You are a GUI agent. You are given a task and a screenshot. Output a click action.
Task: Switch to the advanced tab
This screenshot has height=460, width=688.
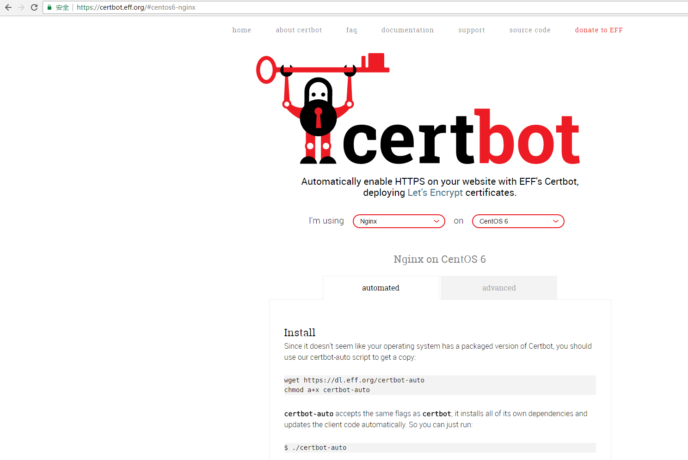pyautogui.click(x=499, y=288)
